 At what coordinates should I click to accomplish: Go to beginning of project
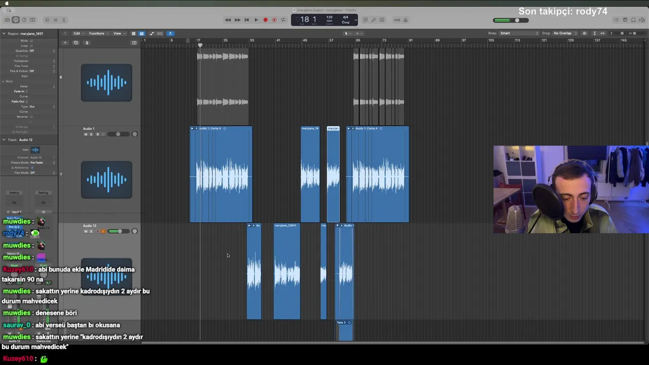click(246, 20)
